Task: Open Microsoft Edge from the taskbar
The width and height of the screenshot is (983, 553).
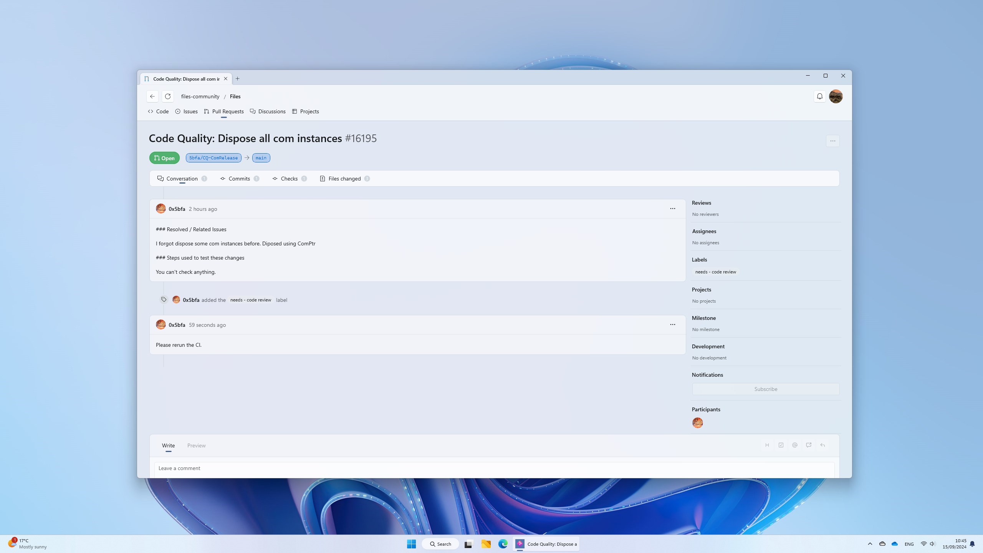Action: (x=503, y=544)
